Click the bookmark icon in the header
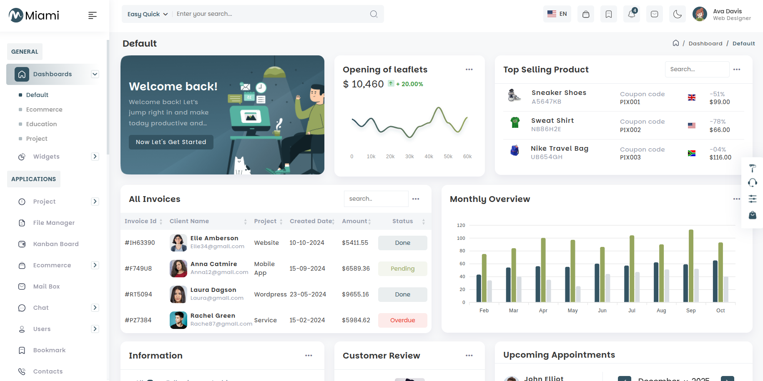 608,14
